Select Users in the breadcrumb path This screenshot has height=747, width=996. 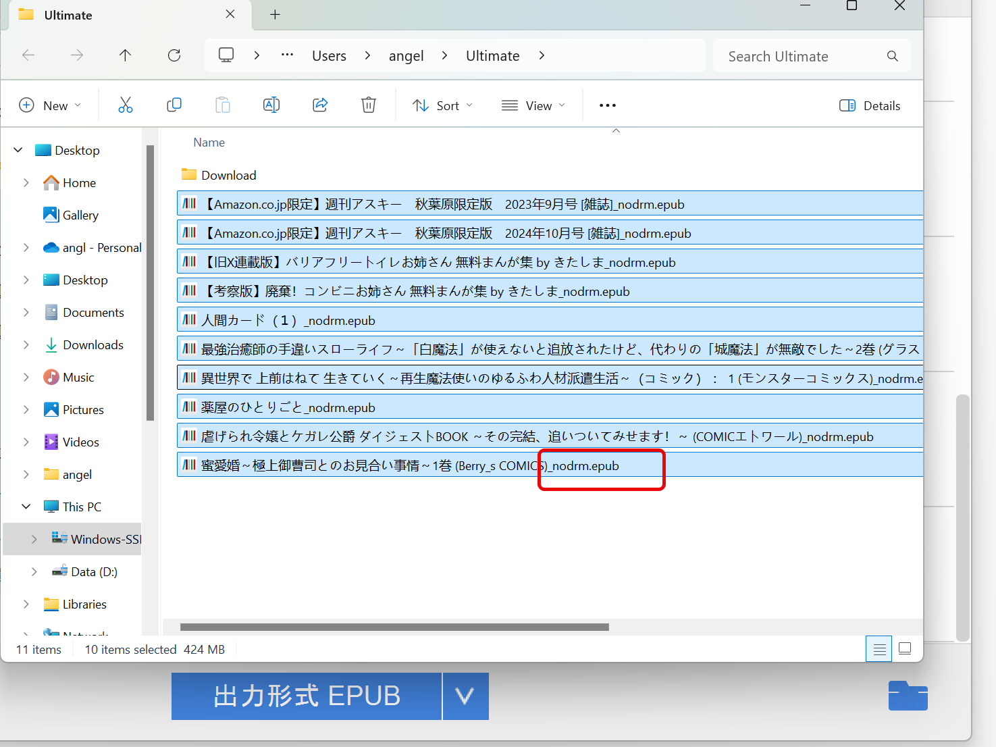pyautogui.click(x=329, y=55)
